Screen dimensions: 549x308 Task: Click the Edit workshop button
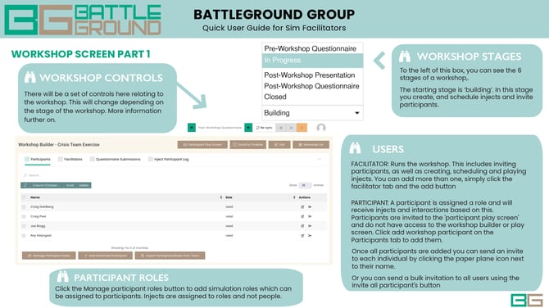click(279, 144)
